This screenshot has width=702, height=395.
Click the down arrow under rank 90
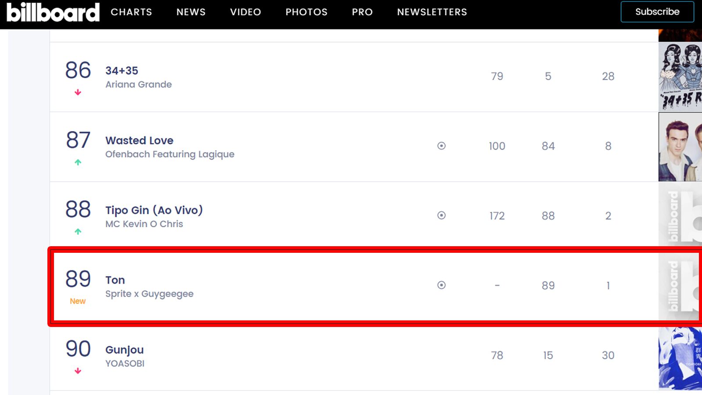78,371
